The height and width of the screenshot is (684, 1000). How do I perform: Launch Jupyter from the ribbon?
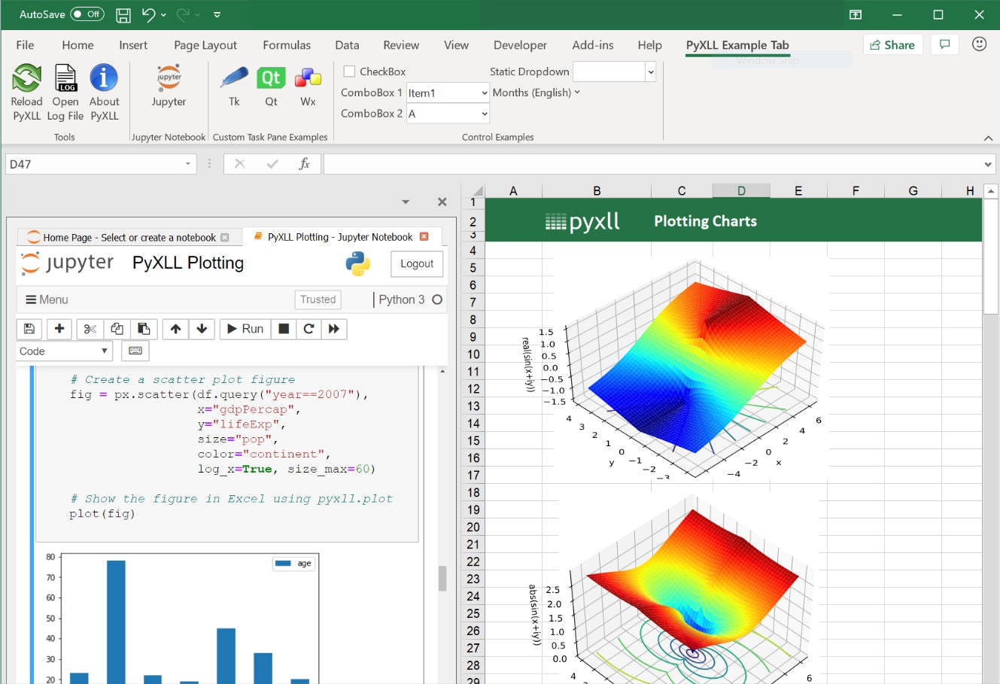169,87
